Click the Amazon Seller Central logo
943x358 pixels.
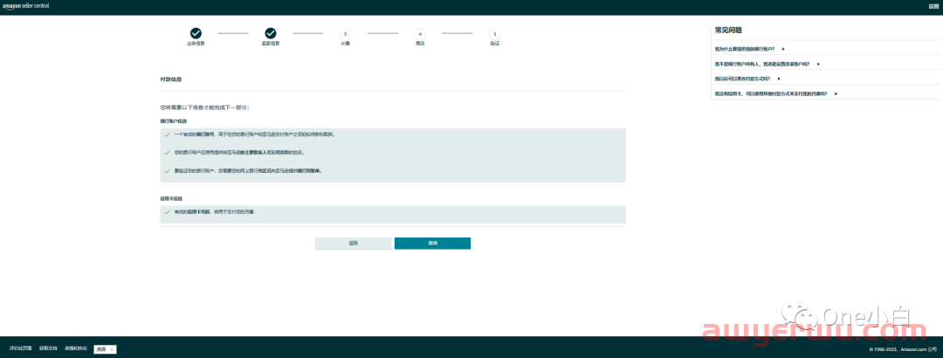click(x=28, y=6)
